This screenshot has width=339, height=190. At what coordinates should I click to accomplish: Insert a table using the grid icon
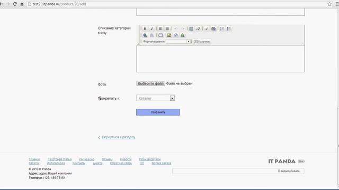(191, 28)
